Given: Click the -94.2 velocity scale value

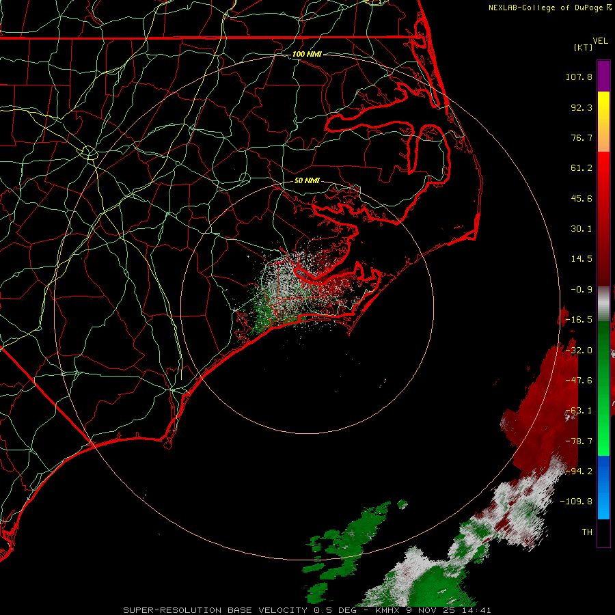Looking at the screenshot, I should (579, 471).
